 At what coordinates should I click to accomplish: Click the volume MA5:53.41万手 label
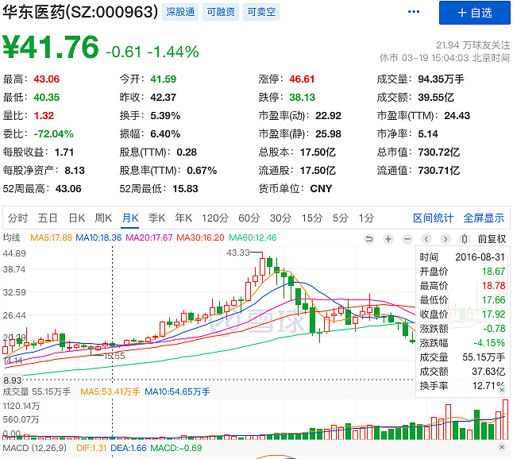point(110,391)
